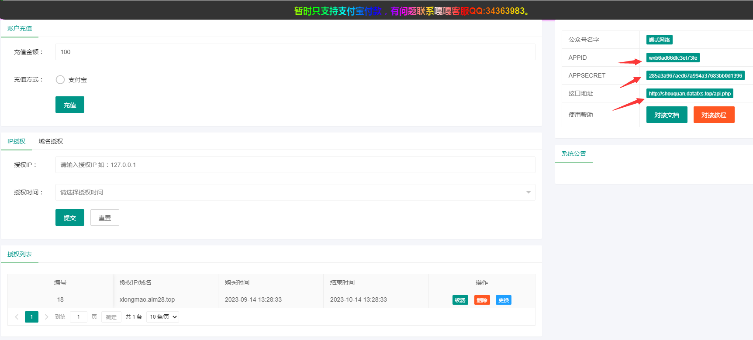
Task: Click the 充值金额 input field
Action: pyautogui.click(x=295, y=52)
